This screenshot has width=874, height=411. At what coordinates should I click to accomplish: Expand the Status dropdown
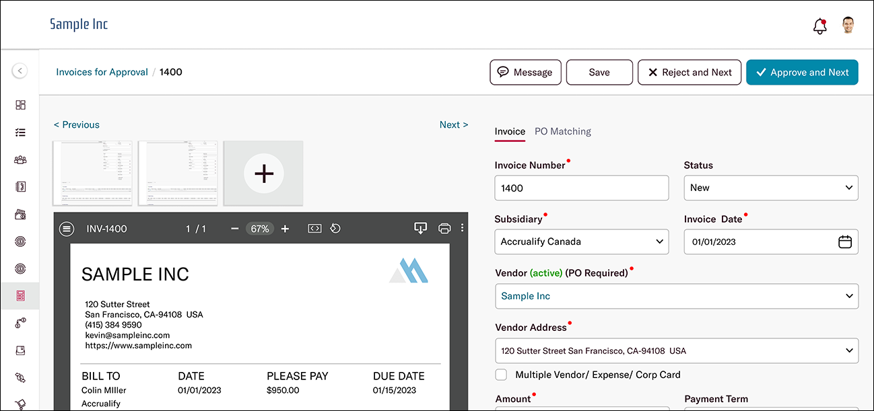click(771, 188)
